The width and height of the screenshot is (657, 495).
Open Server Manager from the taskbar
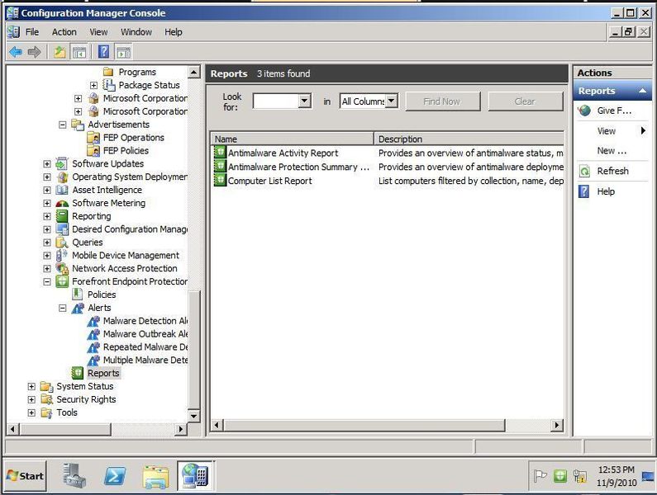click(x=74, y=475)
